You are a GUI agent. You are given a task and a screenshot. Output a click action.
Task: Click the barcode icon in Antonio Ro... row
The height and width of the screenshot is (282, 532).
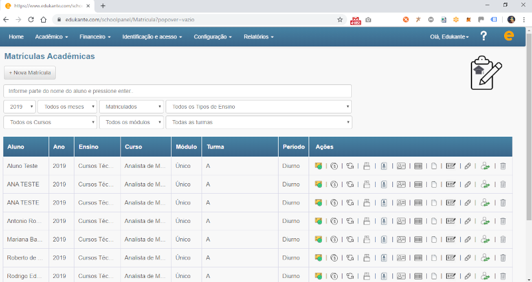point(418,221)
